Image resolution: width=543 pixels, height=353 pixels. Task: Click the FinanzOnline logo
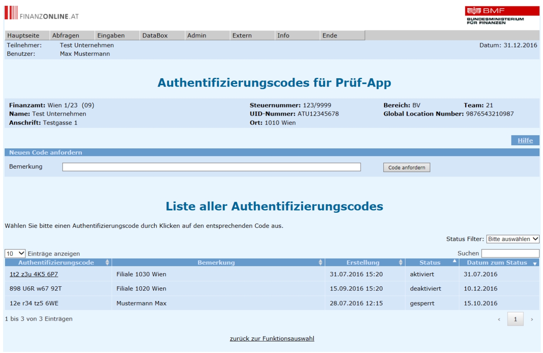(41, 13)
